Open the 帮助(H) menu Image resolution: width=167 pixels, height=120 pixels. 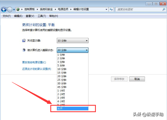click(54, 16)
